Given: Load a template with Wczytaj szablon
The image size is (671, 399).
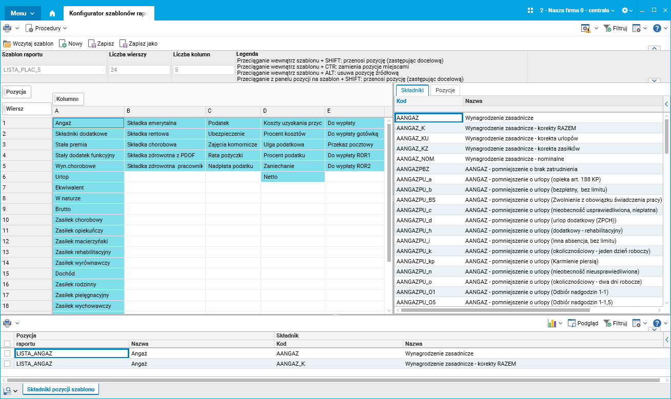Looking at the screenshot, I should point(28,44).
